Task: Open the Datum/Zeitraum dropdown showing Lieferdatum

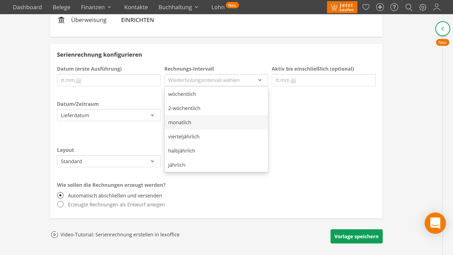Action: click(x=109, y=115)
